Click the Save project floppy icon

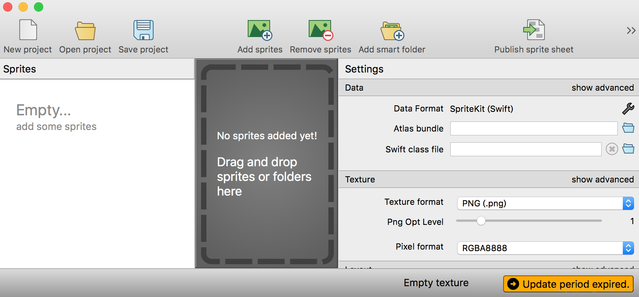click(144, 30)
